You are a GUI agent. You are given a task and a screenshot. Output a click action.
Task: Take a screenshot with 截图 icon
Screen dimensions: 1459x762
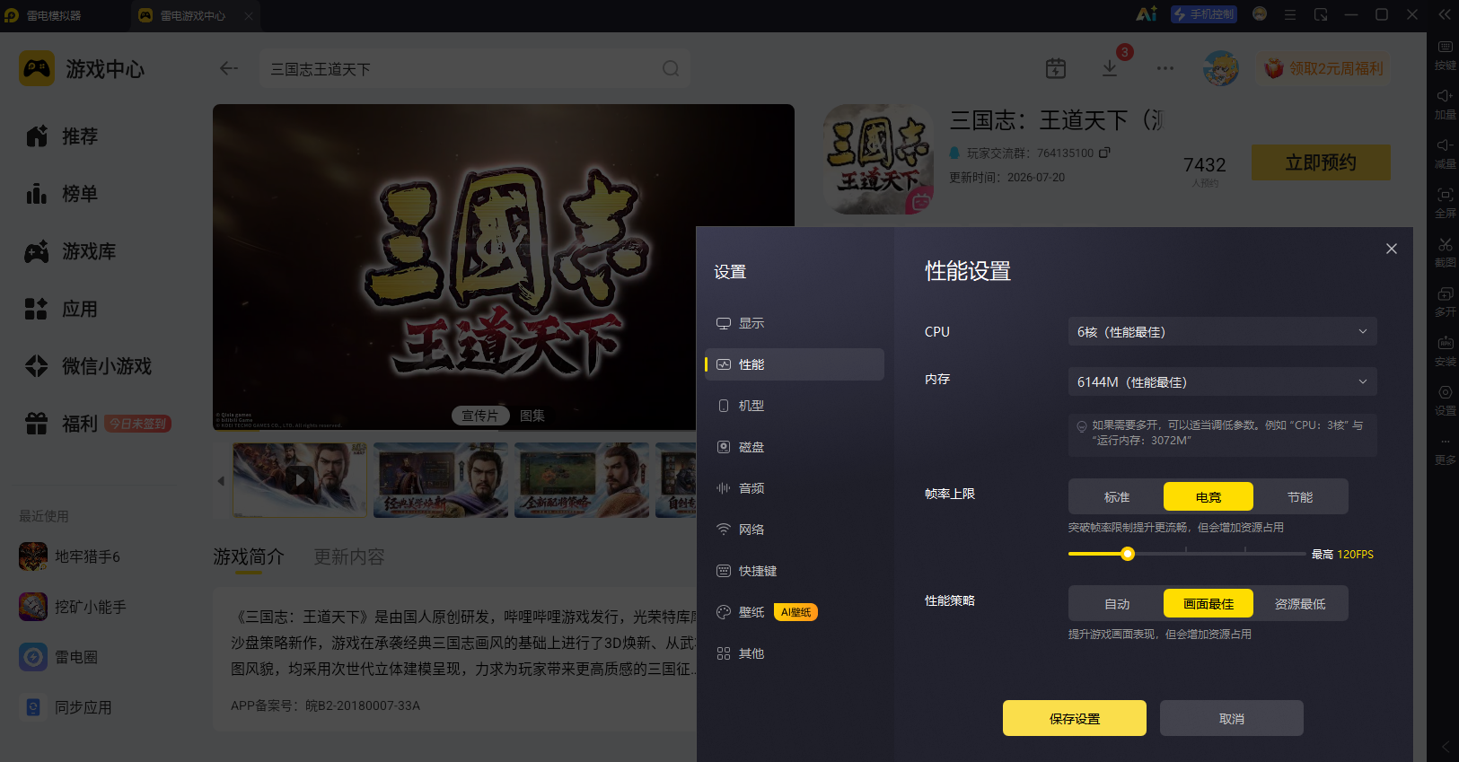point(1446,252)
